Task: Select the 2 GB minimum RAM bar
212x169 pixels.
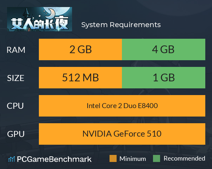Action: 80,49
